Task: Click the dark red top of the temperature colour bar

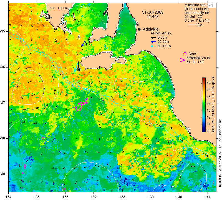Action: (204, 78)
